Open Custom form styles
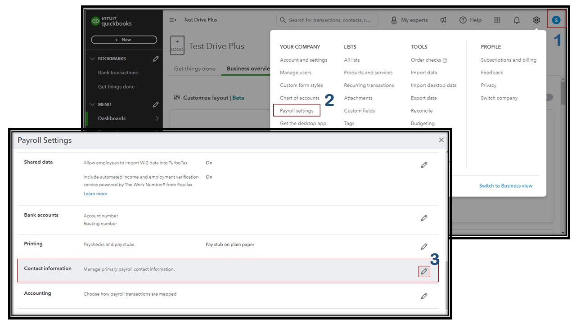Screen dimensions: 576x324 tap(301, 85)
